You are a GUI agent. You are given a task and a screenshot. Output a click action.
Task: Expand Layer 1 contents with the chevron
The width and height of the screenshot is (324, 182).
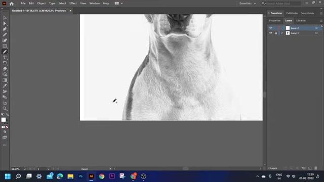pos(282,33)
